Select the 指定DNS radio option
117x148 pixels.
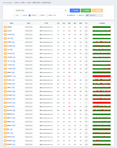(x=77, y=15)
